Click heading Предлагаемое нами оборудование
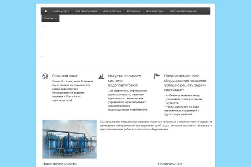Image resolution: width=251 pixels, height=167 pixels. (x=186, y=83)
